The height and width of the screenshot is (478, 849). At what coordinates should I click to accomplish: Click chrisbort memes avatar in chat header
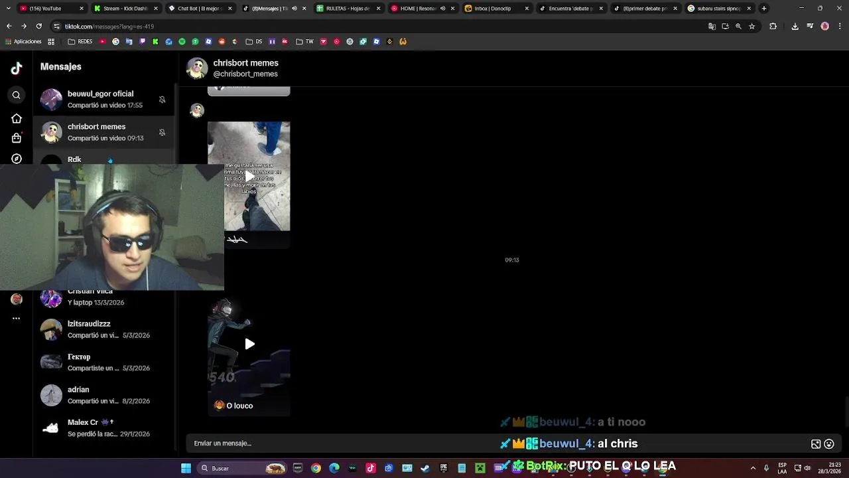coord(197,68)
